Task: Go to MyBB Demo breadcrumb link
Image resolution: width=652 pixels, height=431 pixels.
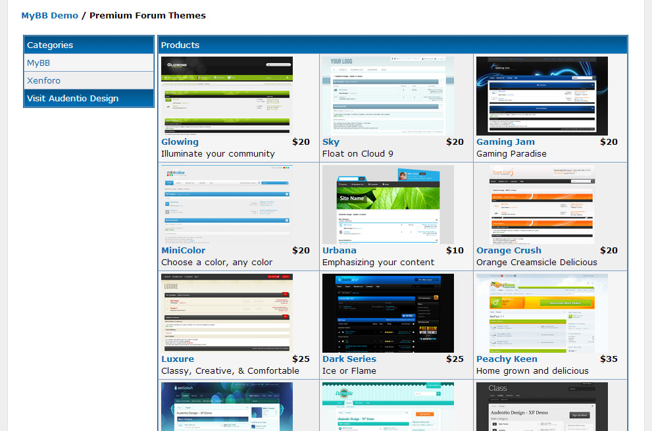Action: point(49,15)
